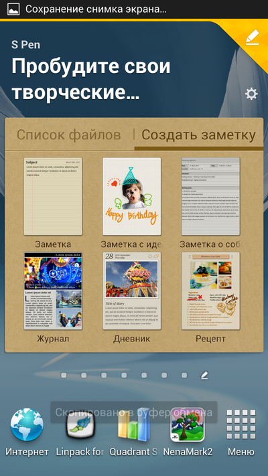Open the Меню apps grid icon

241,424
